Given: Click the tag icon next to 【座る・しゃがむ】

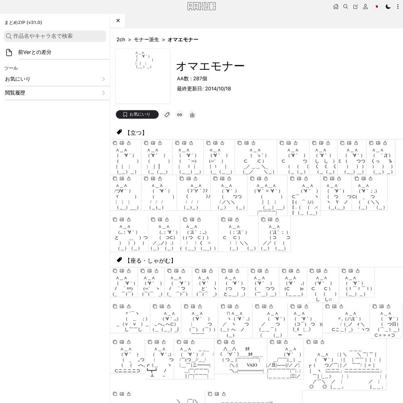Looking at the screenshot, I should point(119,260).
